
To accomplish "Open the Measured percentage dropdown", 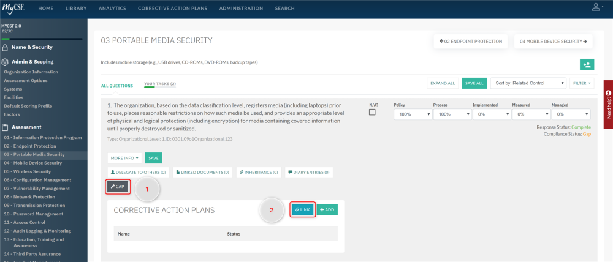I will (x=531, y=114).
